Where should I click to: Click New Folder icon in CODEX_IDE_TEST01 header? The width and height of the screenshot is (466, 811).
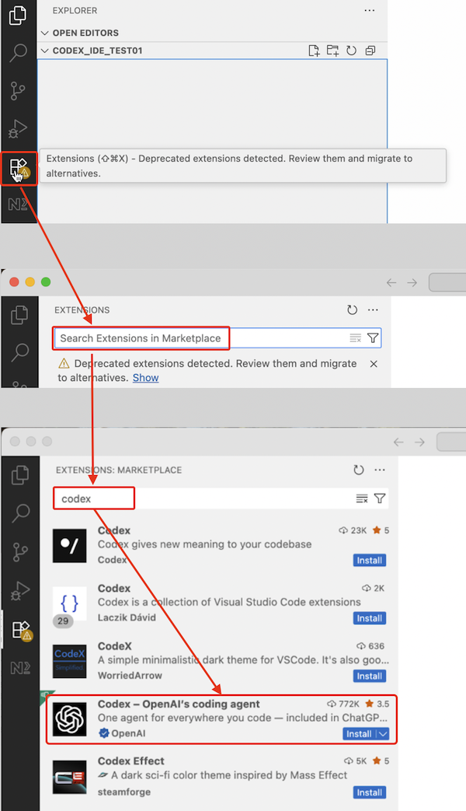coord(332,51)
